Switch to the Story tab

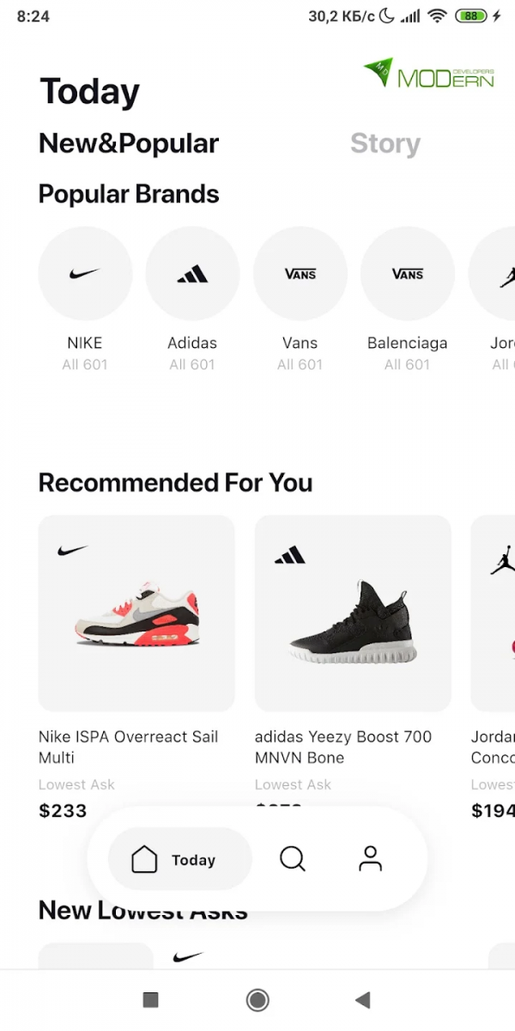385,143
